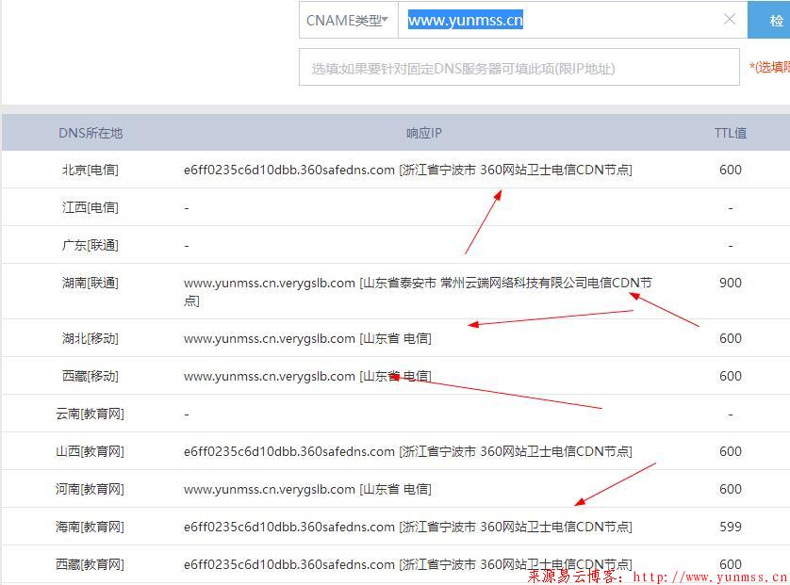This screenshot has height=585, width=790.
Task: Focus the optional fixed DNS server IP field
Action: tap(518, 68)
